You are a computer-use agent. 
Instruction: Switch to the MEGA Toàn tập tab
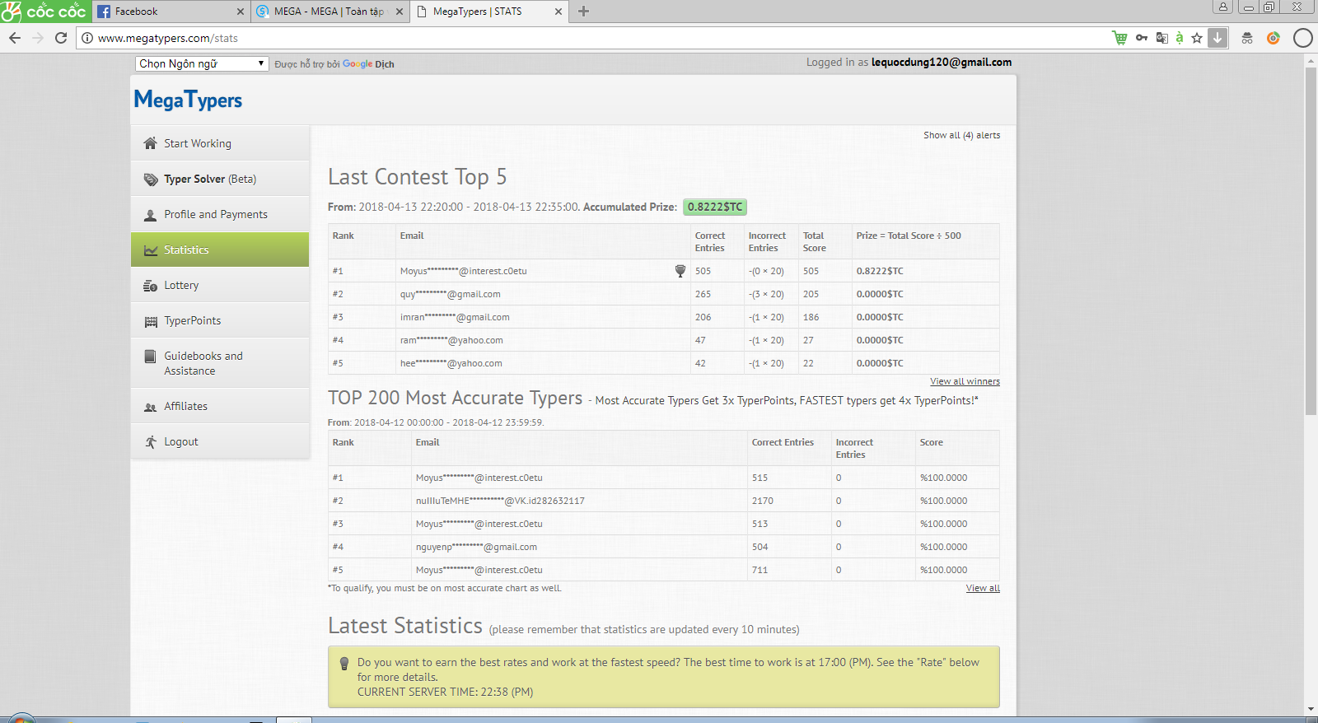pyautogui.click(x=329, y=12)
